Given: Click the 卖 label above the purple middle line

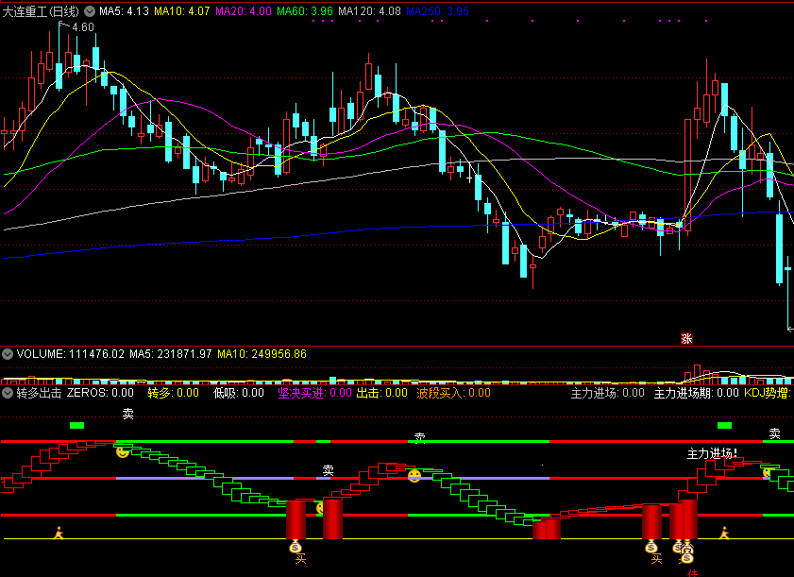Looking at the screenshot, I should [329, 470].
